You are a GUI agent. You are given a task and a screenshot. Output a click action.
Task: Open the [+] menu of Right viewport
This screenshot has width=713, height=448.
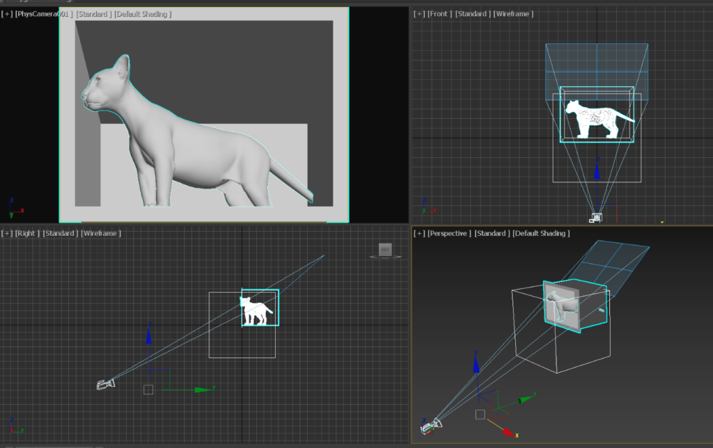click(7, 233)
